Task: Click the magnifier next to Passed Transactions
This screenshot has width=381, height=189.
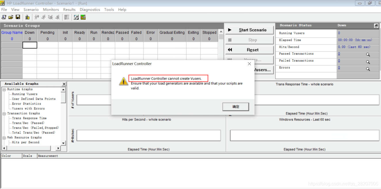Action: pyautogui.click(x=368, y=54)
